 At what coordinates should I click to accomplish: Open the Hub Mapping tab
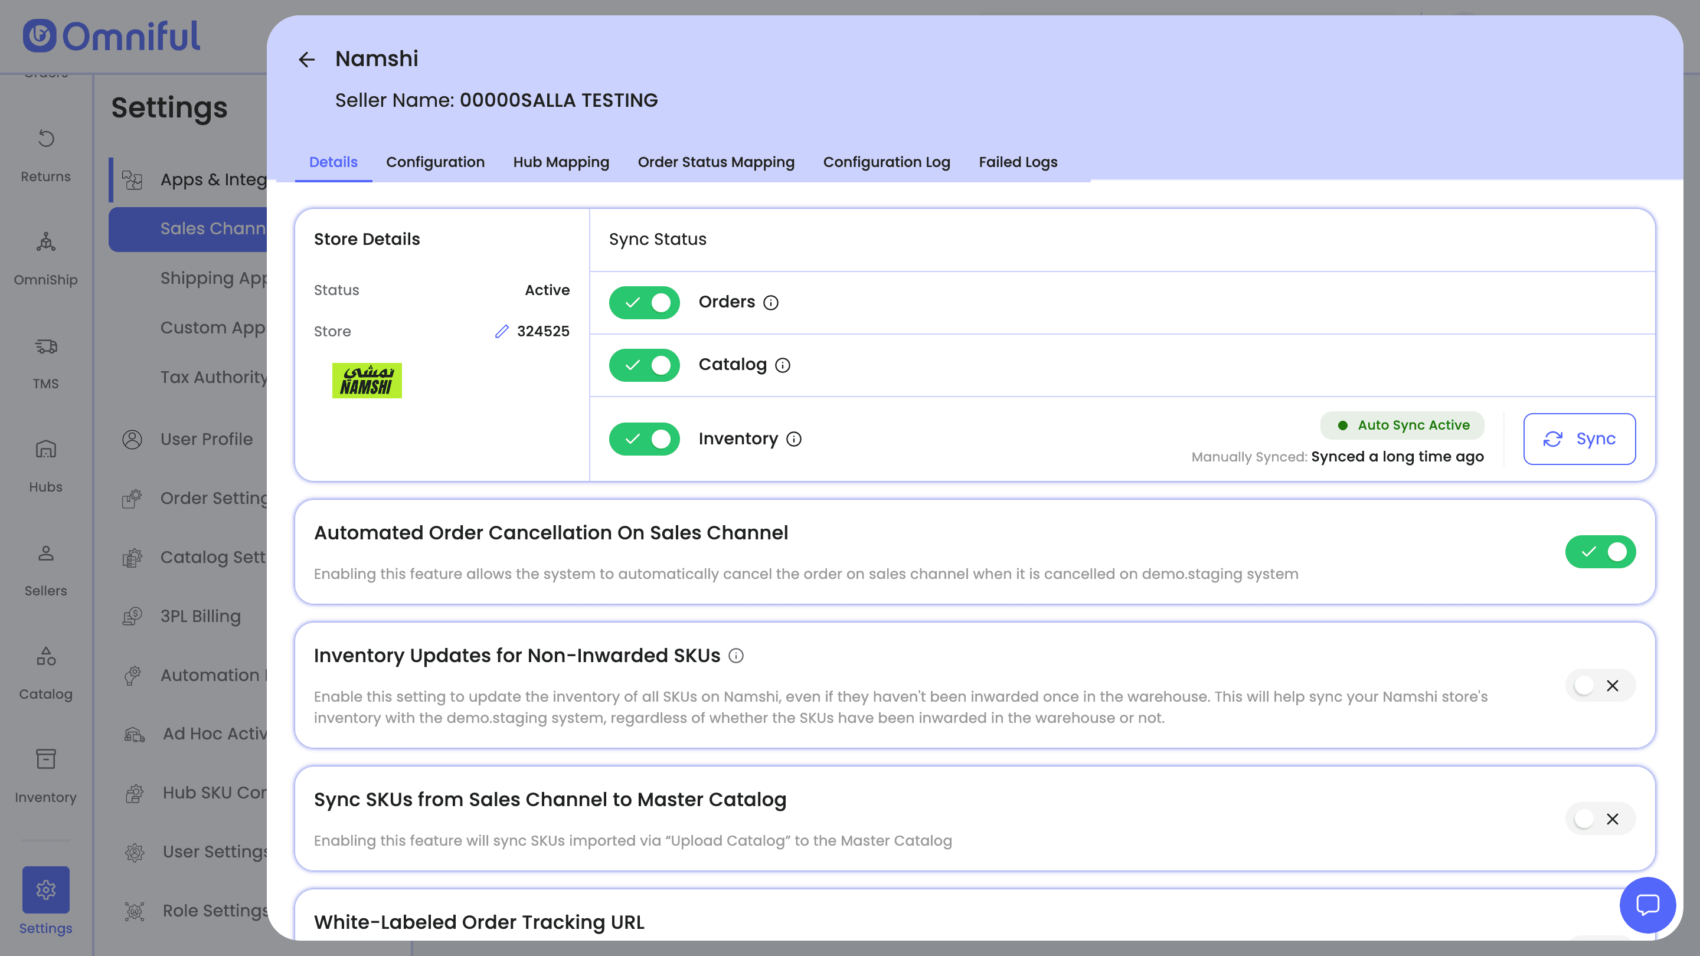[x=561, y=162]
